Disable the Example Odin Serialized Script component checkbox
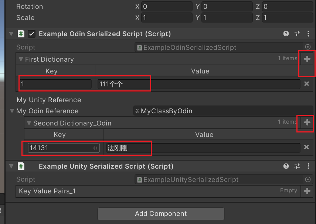316x224 pixels. 32,34
